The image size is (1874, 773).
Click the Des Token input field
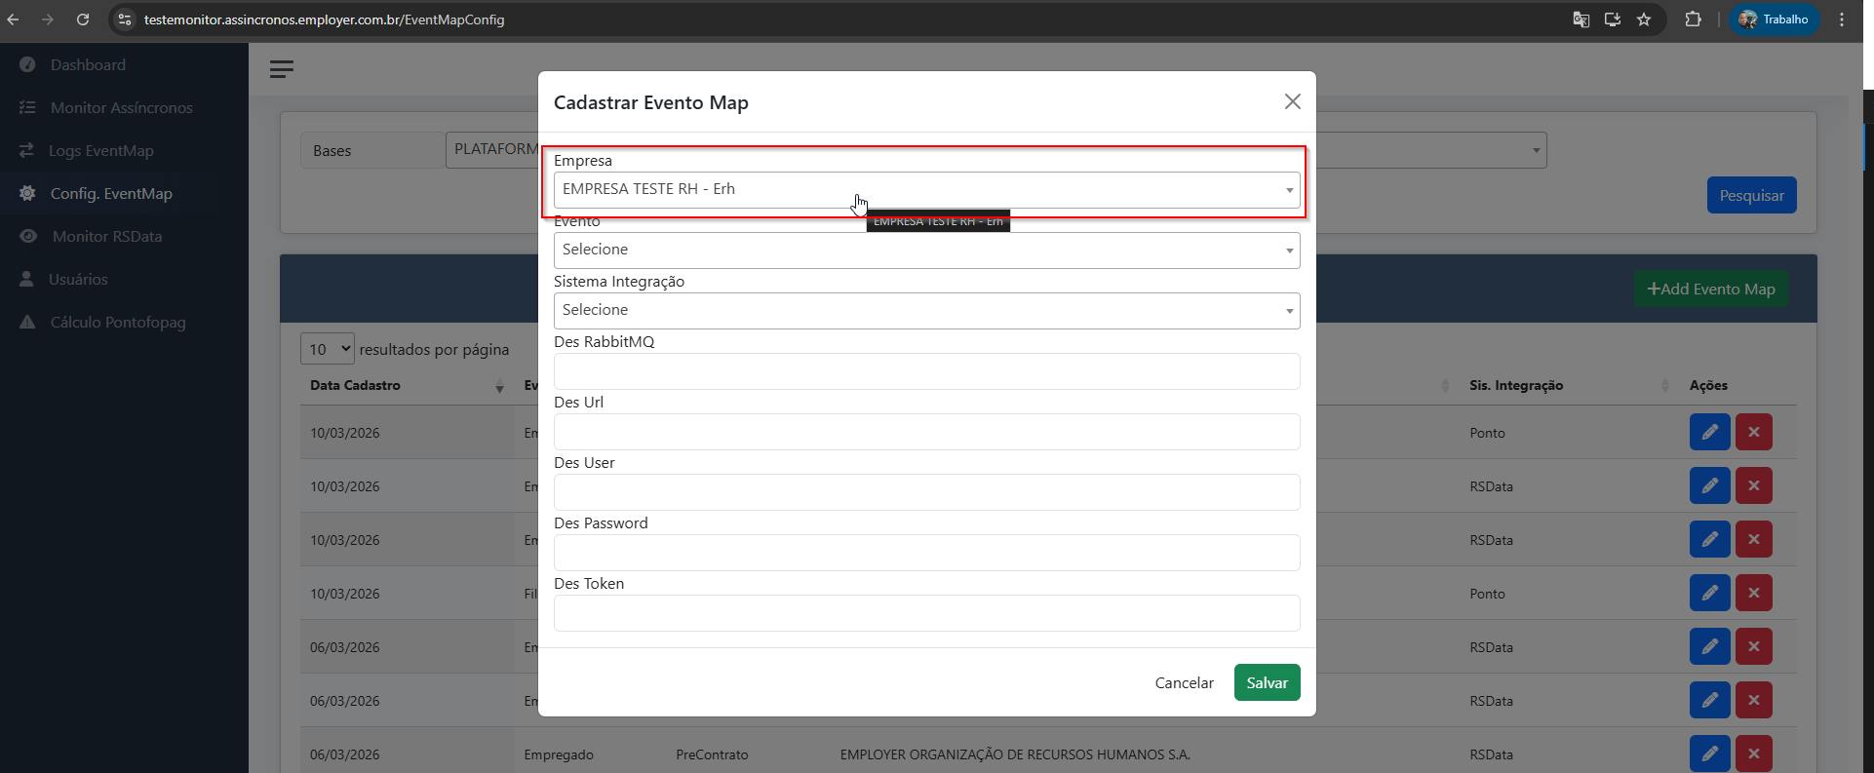(x=926, y=613)
